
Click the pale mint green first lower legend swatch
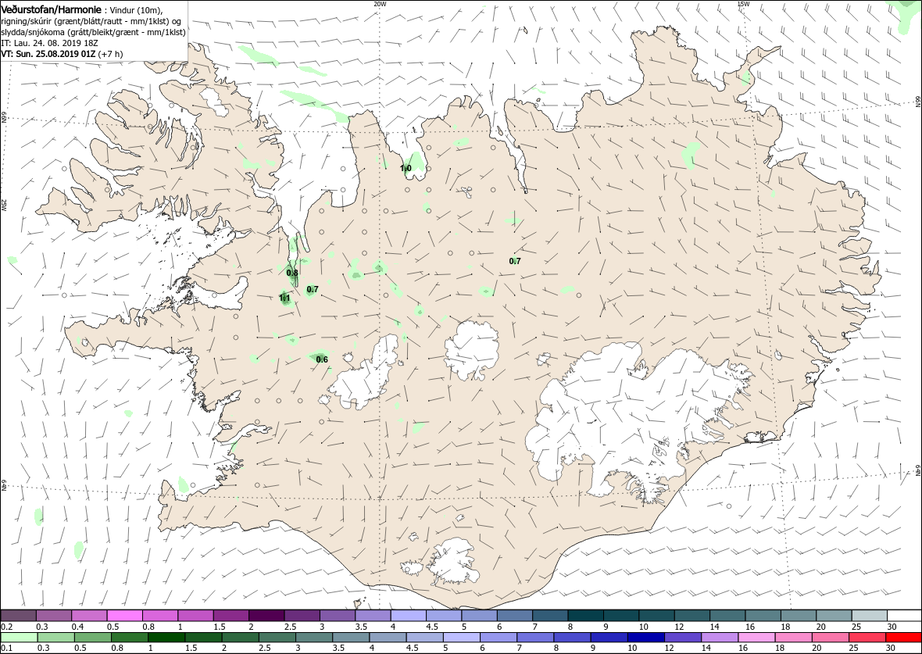point(19,638)
